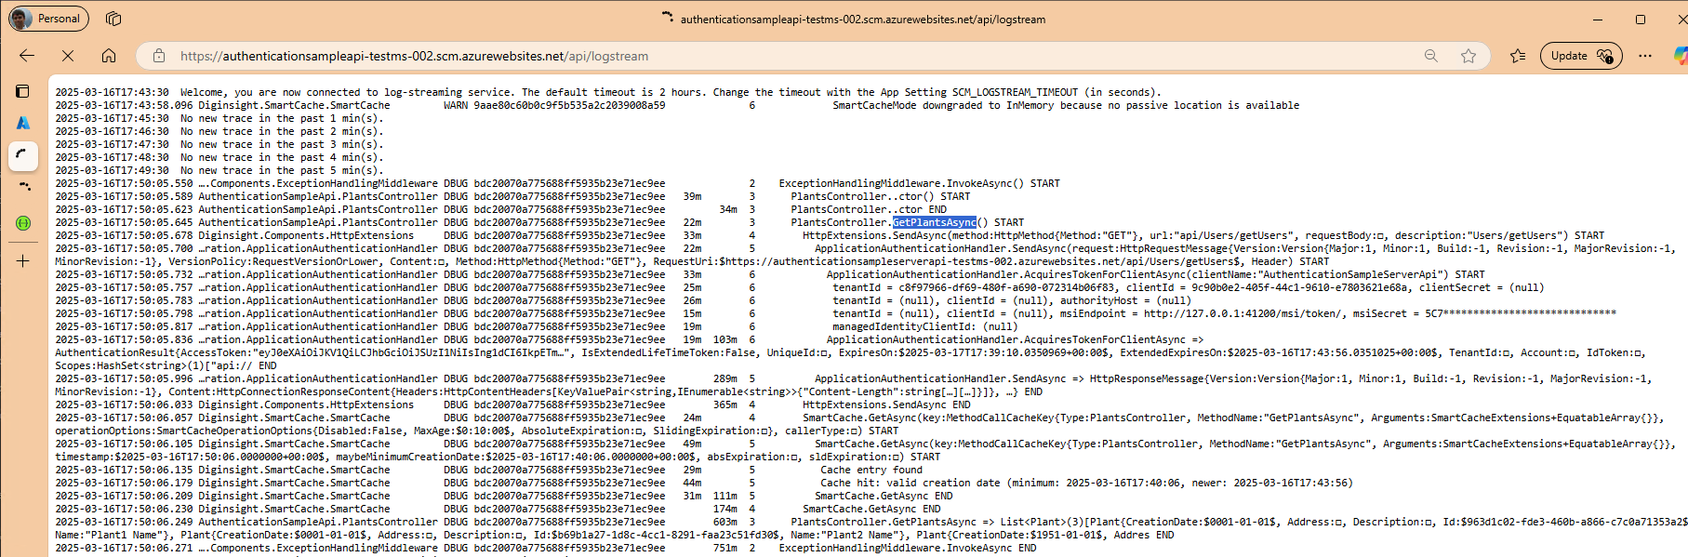Open the Workspaces icon beside the profile
1688x557 pixels.
tap(113, 19)
